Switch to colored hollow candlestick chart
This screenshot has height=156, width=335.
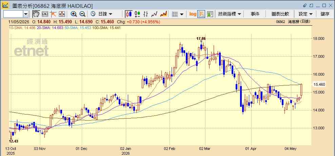point(137,14)
